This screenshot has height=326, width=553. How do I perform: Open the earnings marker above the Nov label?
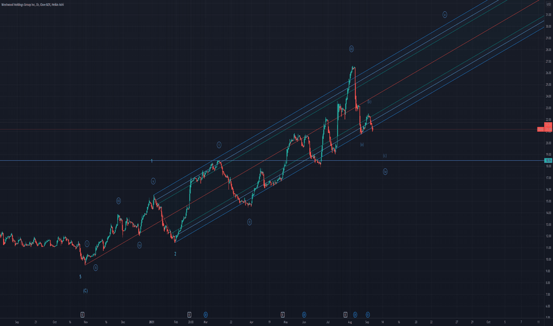click(82, 315)
